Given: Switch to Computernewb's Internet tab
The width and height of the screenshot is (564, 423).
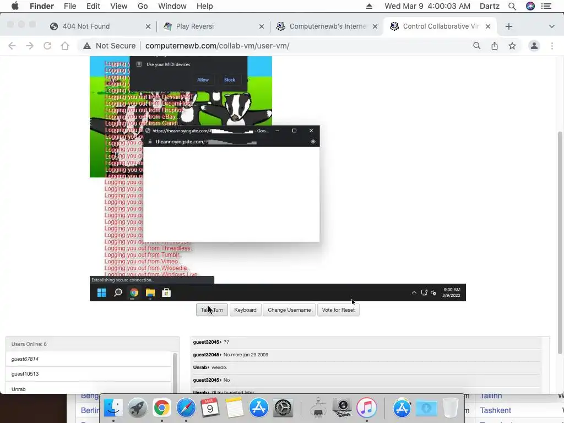Looking at the screenshot, I should pyautogui.click(x=327, y=26).
